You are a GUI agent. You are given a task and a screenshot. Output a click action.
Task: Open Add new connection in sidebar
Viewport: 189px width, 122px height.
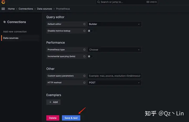15,32
